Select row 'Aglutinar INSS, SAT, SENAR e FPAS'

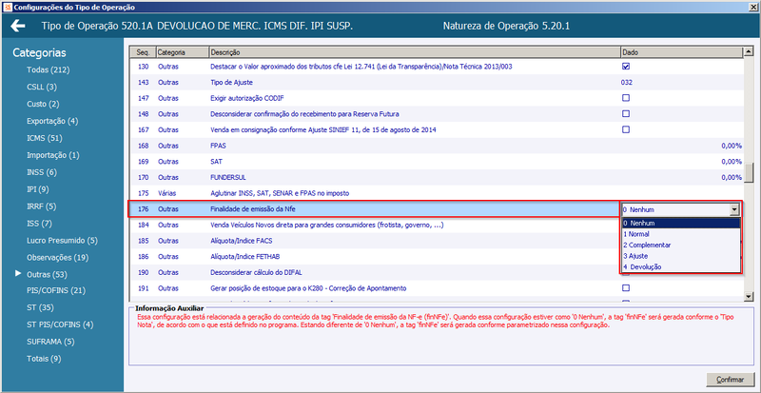click(437, 193)
